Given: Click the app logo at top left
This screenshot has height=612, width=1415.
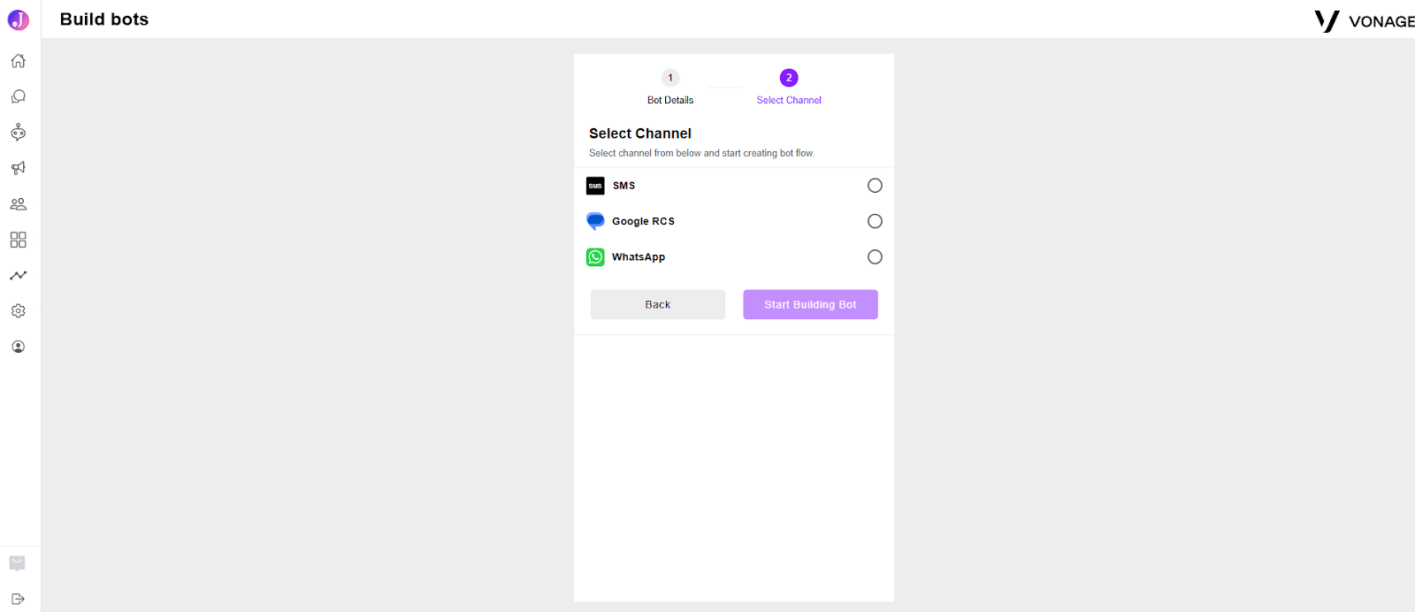Looking at the screenshot, I should (x=19, y=19).
